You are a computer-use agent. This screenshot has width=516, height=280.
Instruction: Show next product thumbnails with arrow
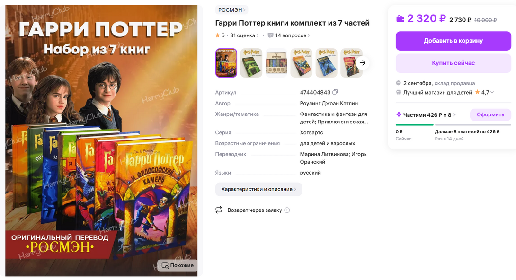coord(362,63)
